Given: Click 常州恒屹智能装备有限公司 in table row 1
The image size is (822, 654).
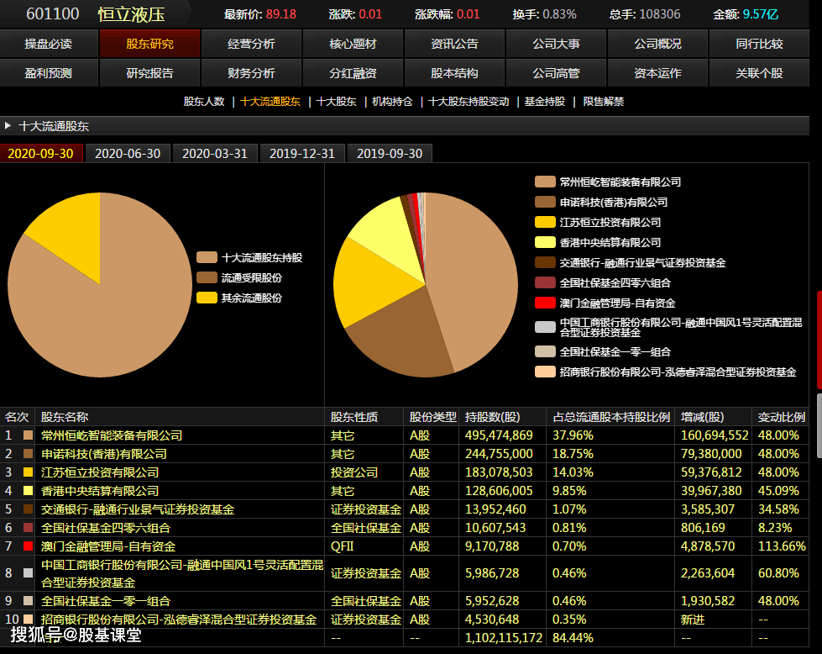Looking at the screenshot, I should point(112,435).
